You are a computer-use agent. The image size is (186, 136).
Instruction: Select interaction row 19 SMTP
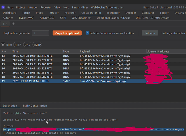pos(93,81)
